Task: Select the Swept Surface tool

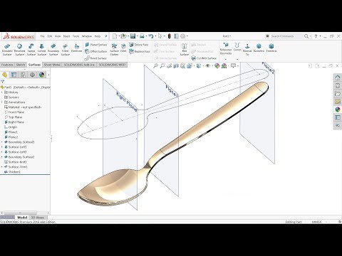Action: tap(31, 49)
